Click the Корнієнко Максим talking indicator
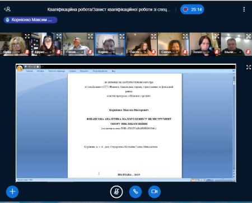Image resolution: width=252 pixels, height=203 pixels. (30, 20)
